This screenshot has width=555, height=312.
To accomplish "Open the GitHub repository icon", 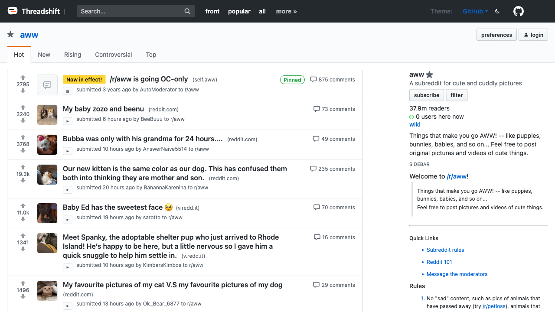I will [x=519, y=11].
